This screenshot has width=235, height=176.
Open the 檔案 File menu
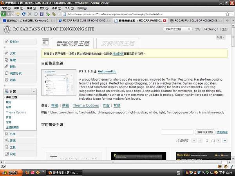point(6,8)
